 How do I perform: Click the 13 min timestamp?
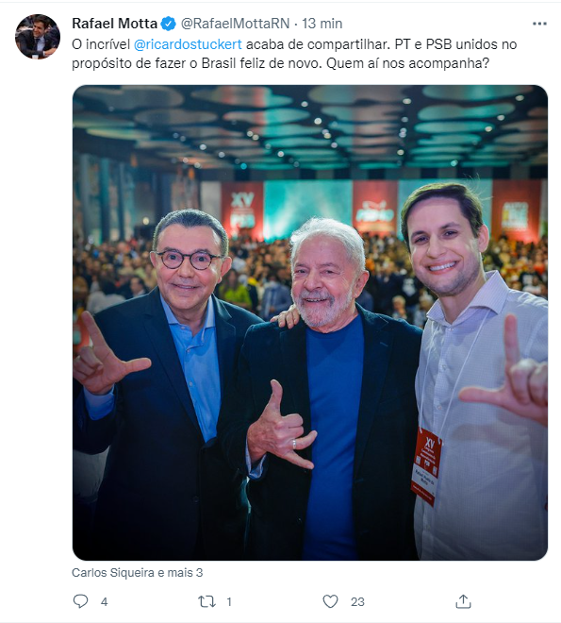coord(322,24)
